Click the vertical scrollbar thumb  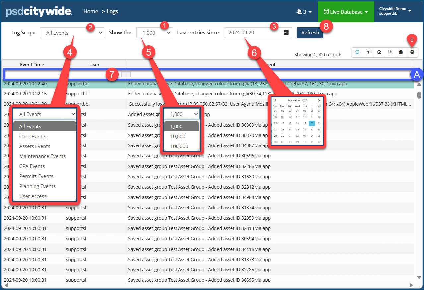419,95
